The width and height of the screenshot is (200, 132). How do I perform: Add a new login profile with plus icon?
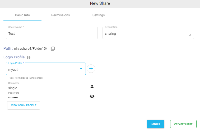click(91, 69)
